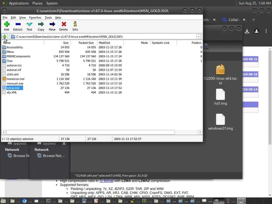Select the autorun.ico file icon

coord(4,65)
